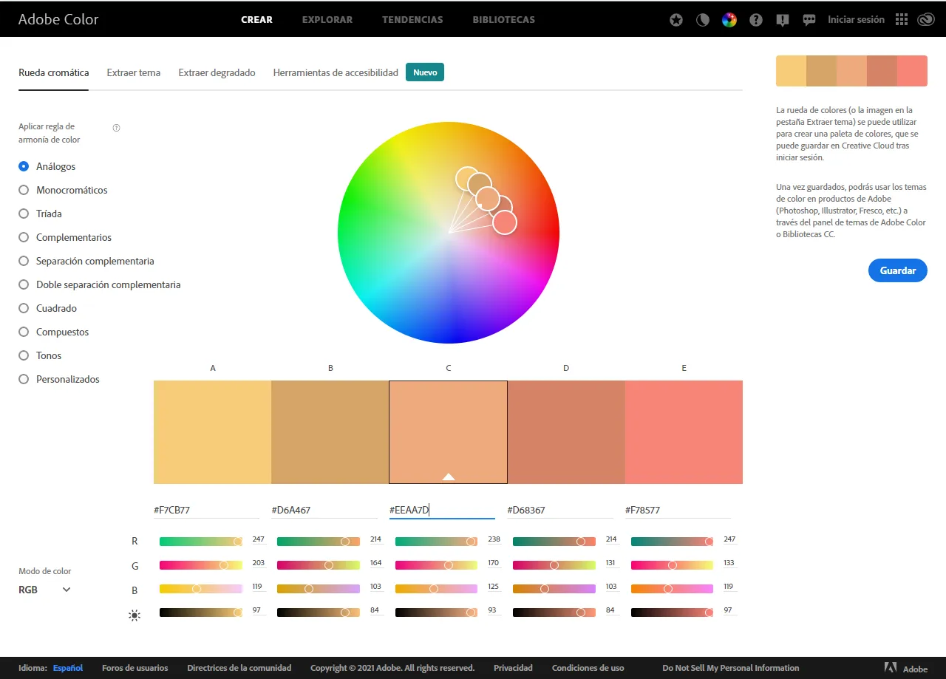Open the apps grid icon
The height and width of the screenshot is (679, 946).
click(902, 20)
